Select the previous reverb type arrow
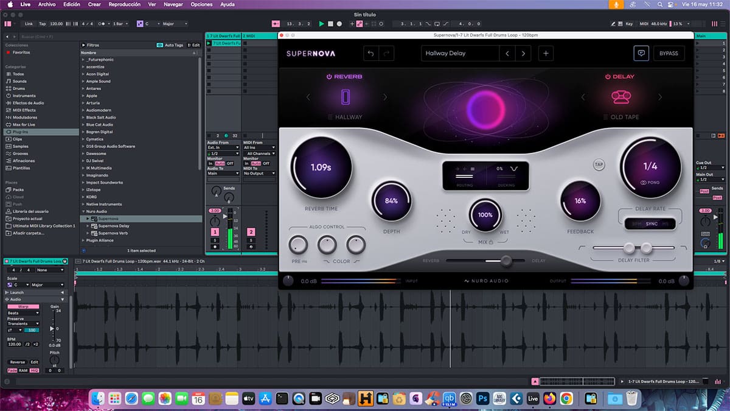This screenshot has height=411, width=730. 308,97
